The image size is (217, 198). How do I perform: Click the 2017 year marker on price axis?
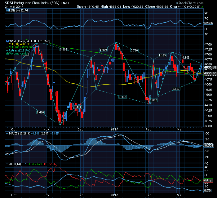coord(115,130)
